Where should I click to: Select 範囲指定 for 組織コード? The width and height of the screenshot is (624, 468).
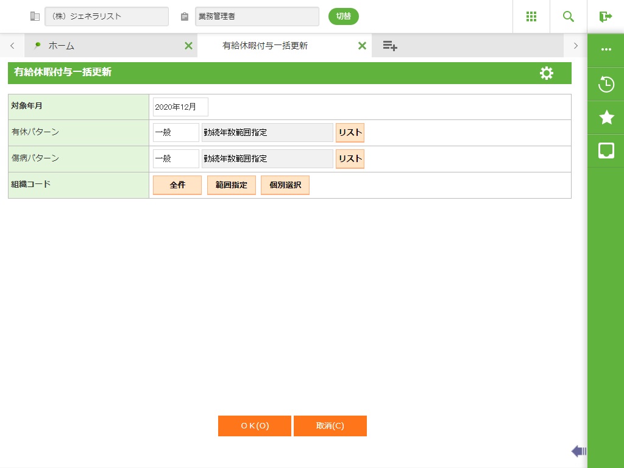click(x=231, y=185)
